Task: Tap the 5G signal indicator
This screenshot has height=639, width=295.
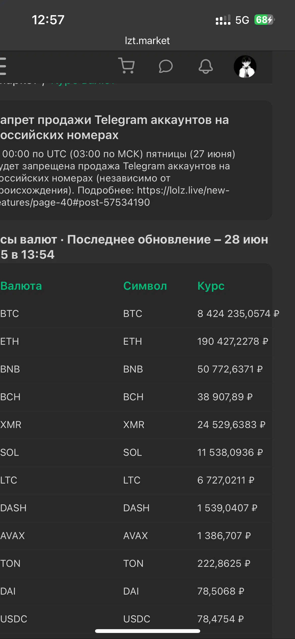Action: point(242,20)
